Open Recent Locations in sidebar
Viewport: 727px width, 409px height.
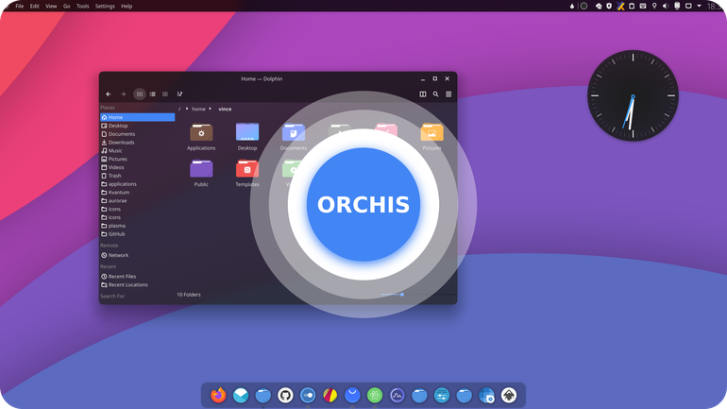tap(137, 284)
